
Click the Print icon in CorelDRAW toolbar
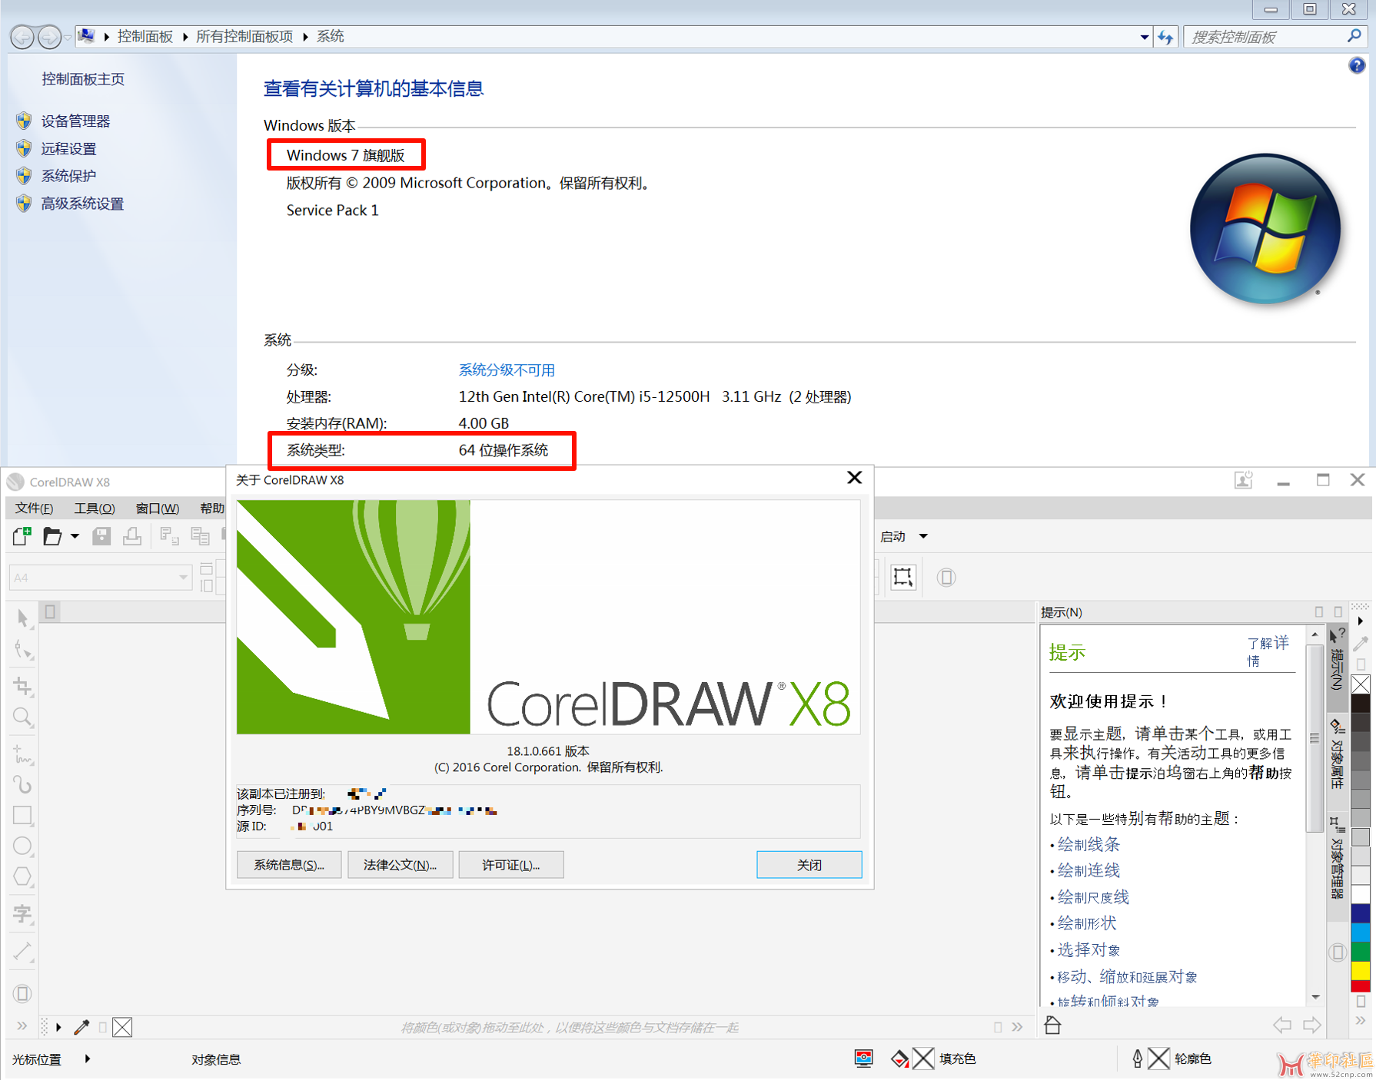(x=132, y=536)
